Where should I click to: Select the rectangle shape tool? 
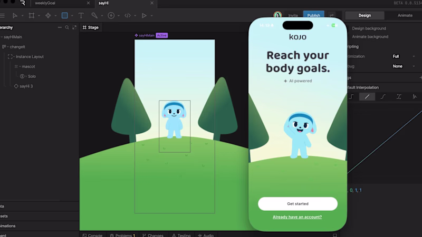click(64, 16)
